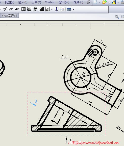Open the Toolbox menu

50,2
